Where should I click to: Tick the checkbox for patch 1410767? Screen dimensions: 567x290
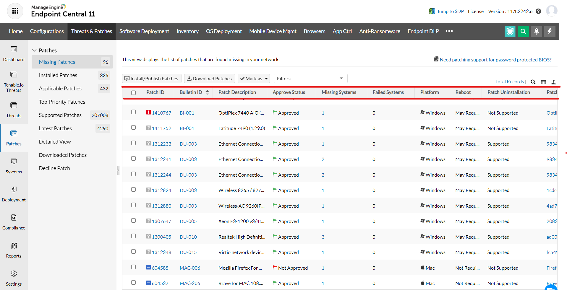point(134,112)
